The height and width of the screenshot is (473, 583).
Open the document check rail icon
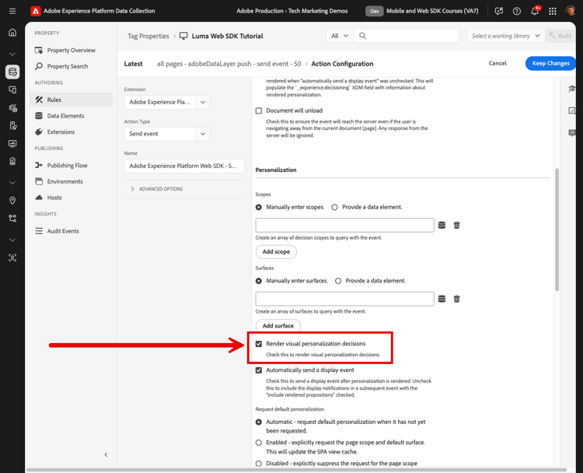coord(12,125)
